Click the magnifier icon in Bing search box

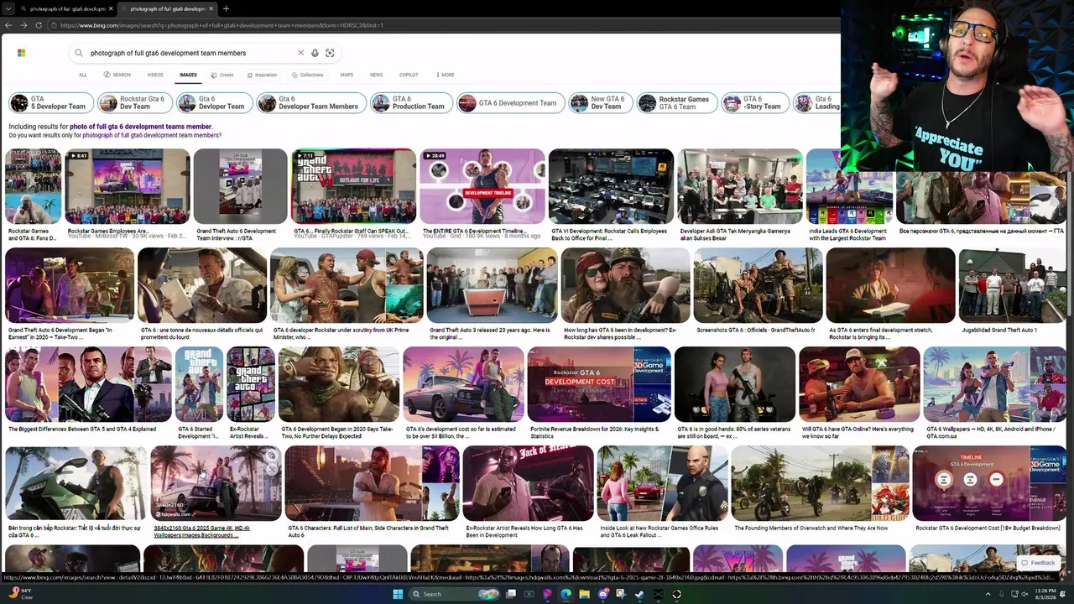coord(79,53)
